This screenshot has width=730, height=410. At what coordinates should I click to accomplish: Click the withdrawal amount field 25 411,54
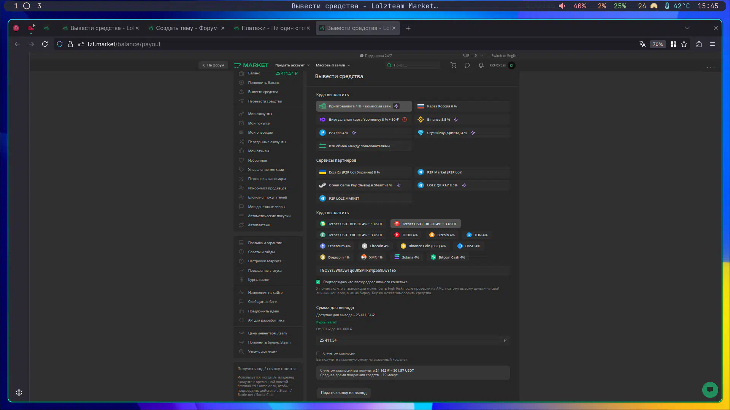tap(413, 341)
